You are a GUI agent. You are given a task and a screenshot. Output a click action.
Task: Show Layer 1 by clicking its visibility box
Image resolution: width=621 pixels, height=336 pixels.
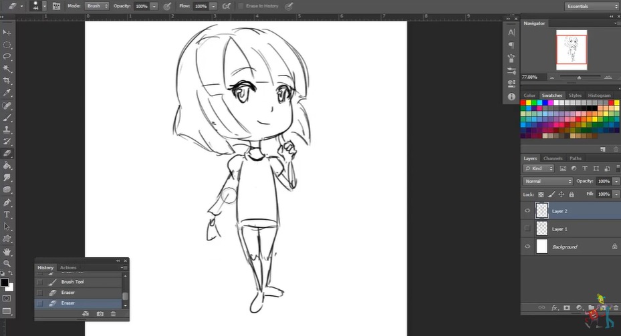click(x=527, y=229)
